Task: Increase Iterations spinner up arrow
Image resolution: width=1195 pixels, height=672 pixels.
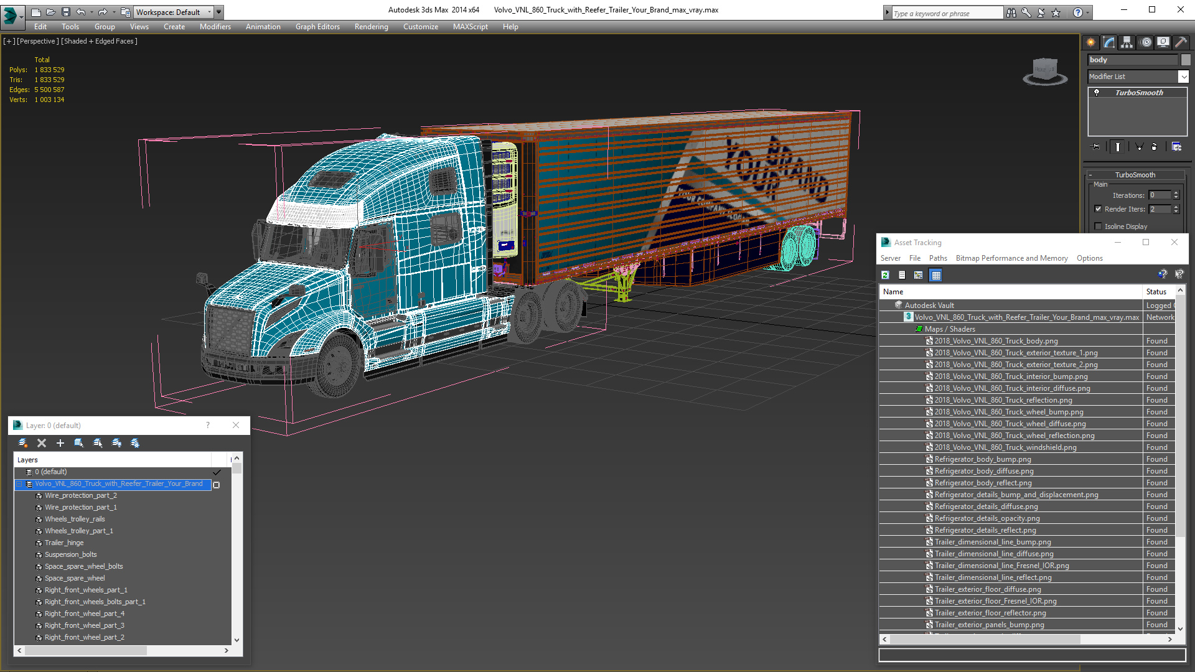Action: [x=1176, y=193]
